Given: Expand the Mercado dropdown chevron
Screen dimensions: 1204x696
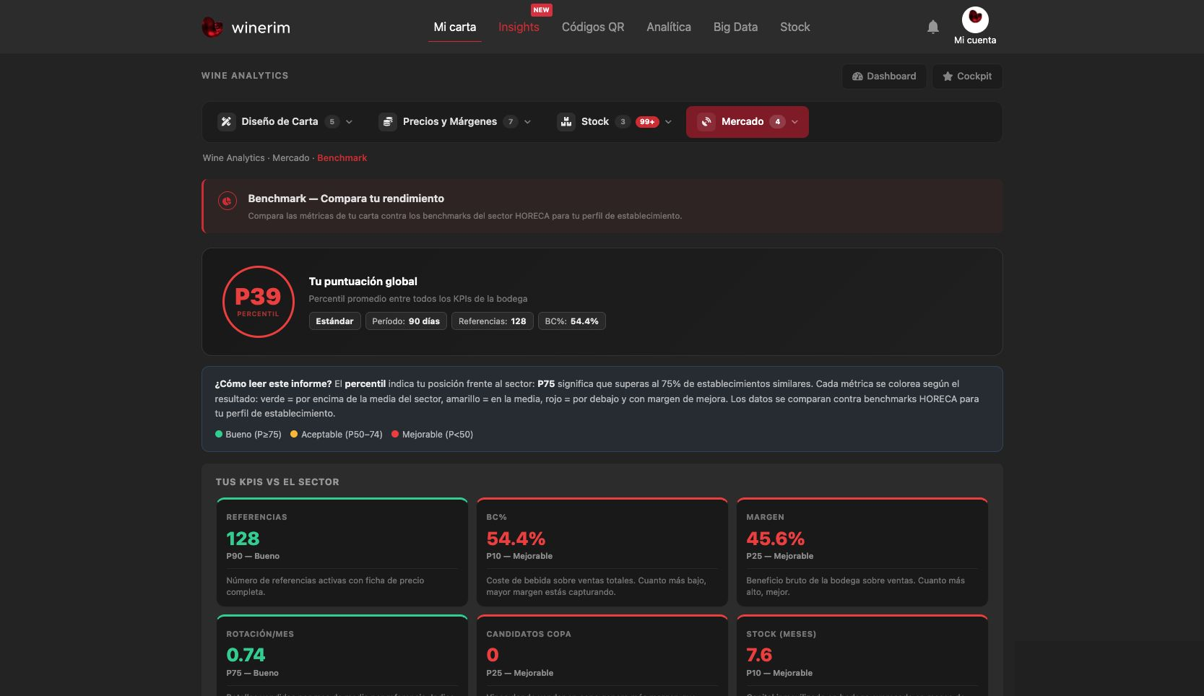Looking at the screenshot, I should (x=795, y=122).
